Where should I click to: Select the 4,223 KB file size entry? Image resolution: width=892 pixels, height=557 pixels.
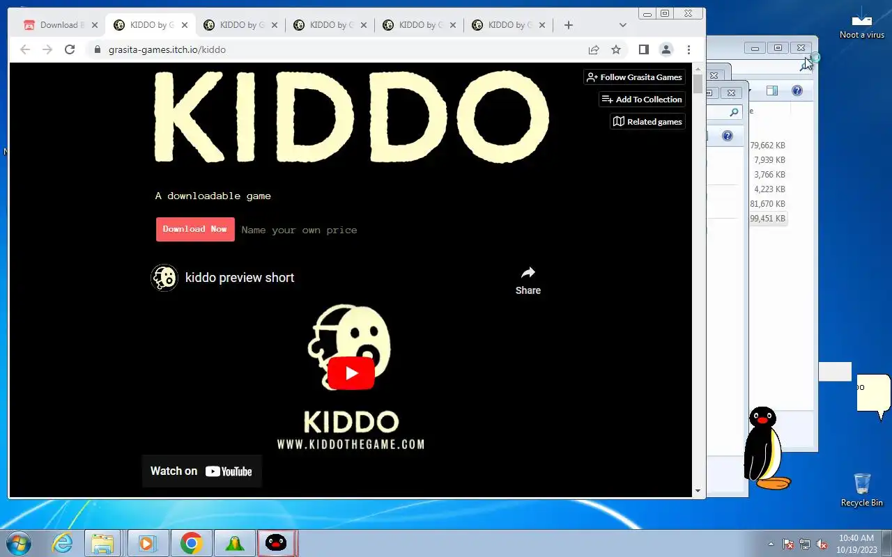point(769,189)
